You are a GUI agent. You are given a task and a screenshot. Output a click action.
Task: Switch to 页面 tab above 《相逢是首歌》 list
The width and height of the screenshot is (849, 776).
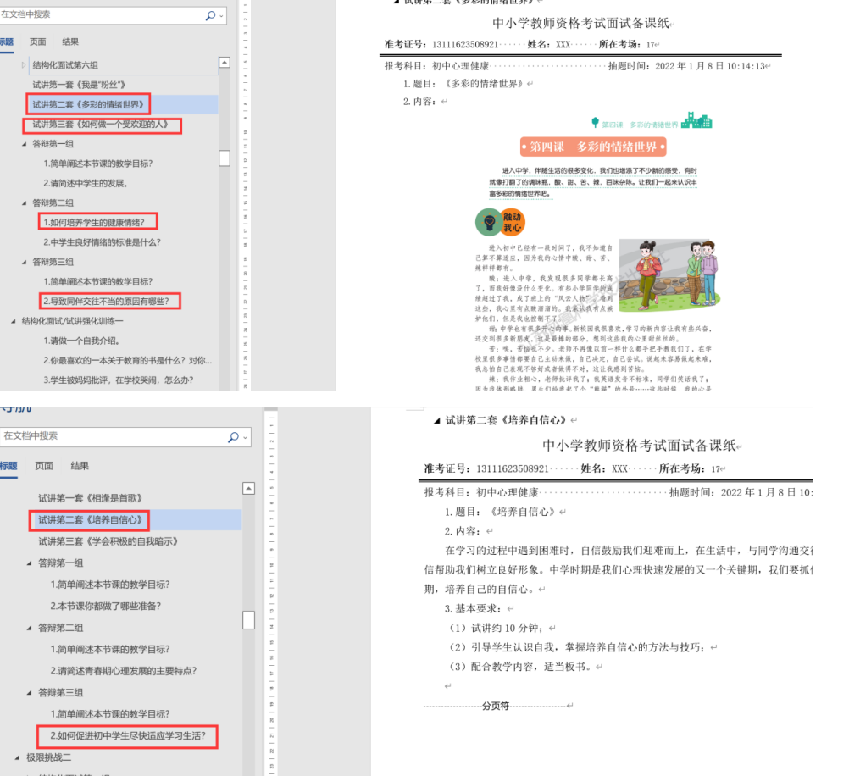pyautogui.click(x=44, y=466)
